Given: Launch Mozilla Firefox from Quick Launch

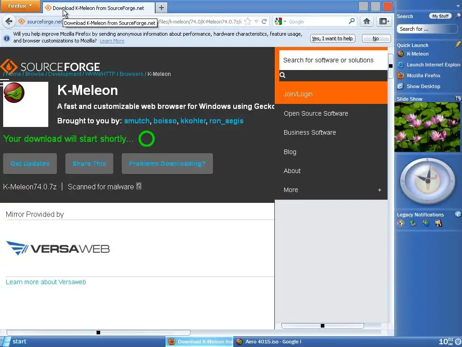Looking at the screenshot, I should pos(419,75).
